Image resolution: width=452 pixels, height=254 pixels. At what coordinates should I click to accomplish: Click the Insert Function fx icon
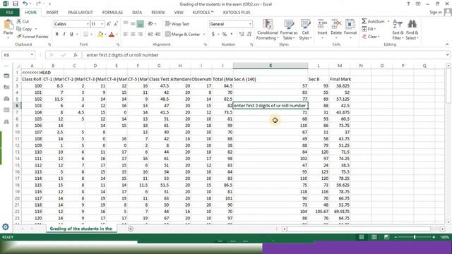coord(76,55)
